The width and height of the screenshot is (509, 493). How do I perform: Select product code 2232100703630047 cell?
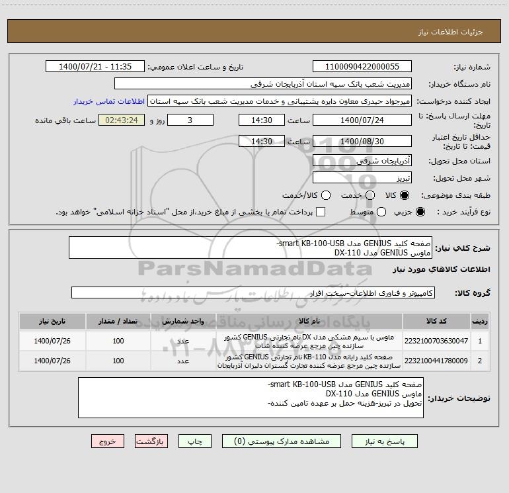click(436, 341)
